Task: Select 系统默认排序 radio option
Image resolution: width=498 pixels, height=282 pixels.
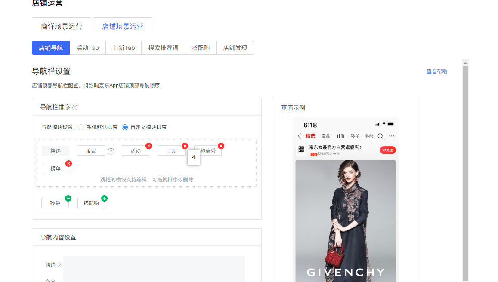Action: [x=81, y=127]
